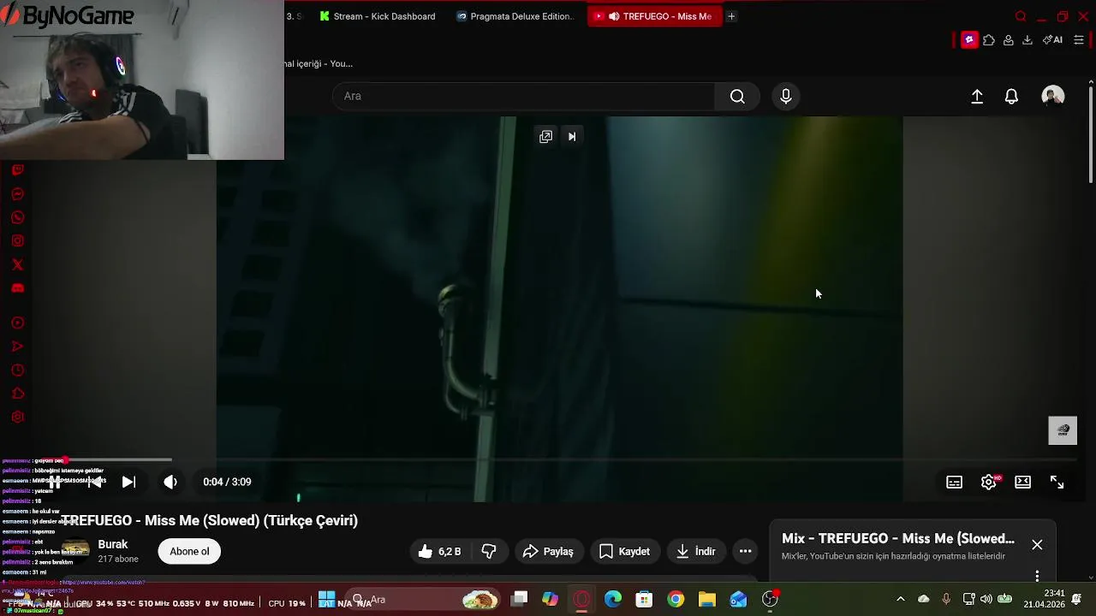Open taskbar volume control
The height and width of the screenshot is (616, 1096).
[x=986, y=599]
